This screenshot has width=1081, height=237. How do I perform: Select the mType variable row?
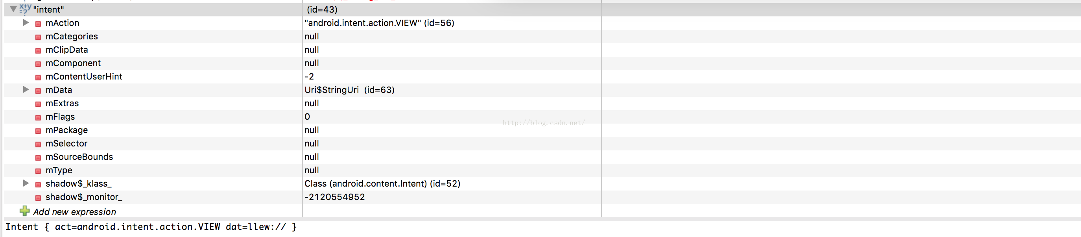pyautogui.click(x=59, y=170)
